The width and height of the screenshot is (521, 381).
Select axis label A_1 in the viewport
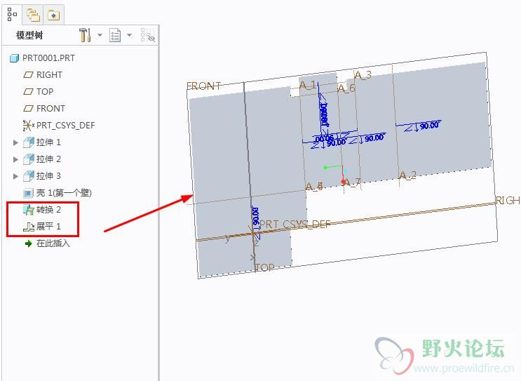308,85
